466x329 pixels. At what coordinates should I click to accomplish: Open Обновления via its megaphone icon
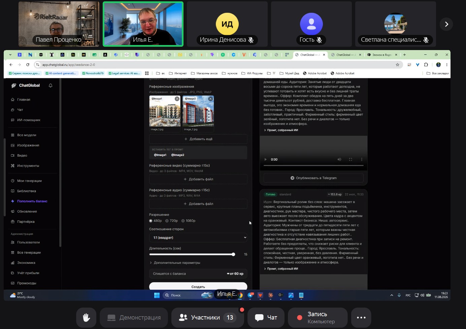pos(12,212)
